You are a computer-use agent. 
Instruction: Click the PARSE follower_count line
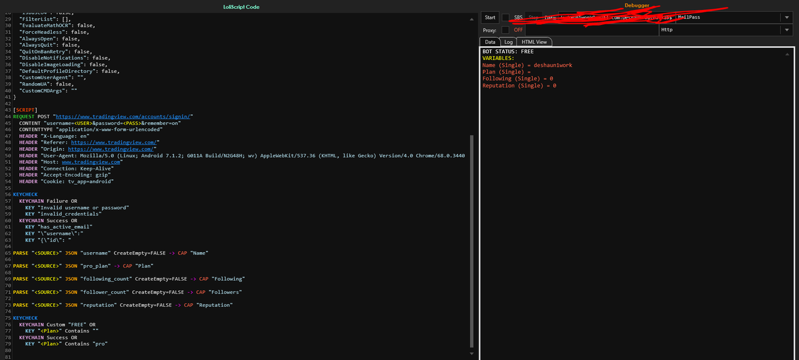tap(127, 292)
